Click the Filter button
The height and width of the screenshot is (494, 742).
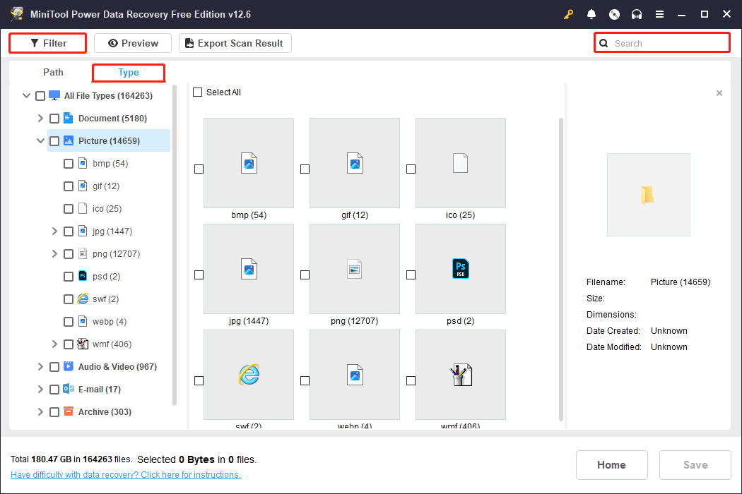48,43
